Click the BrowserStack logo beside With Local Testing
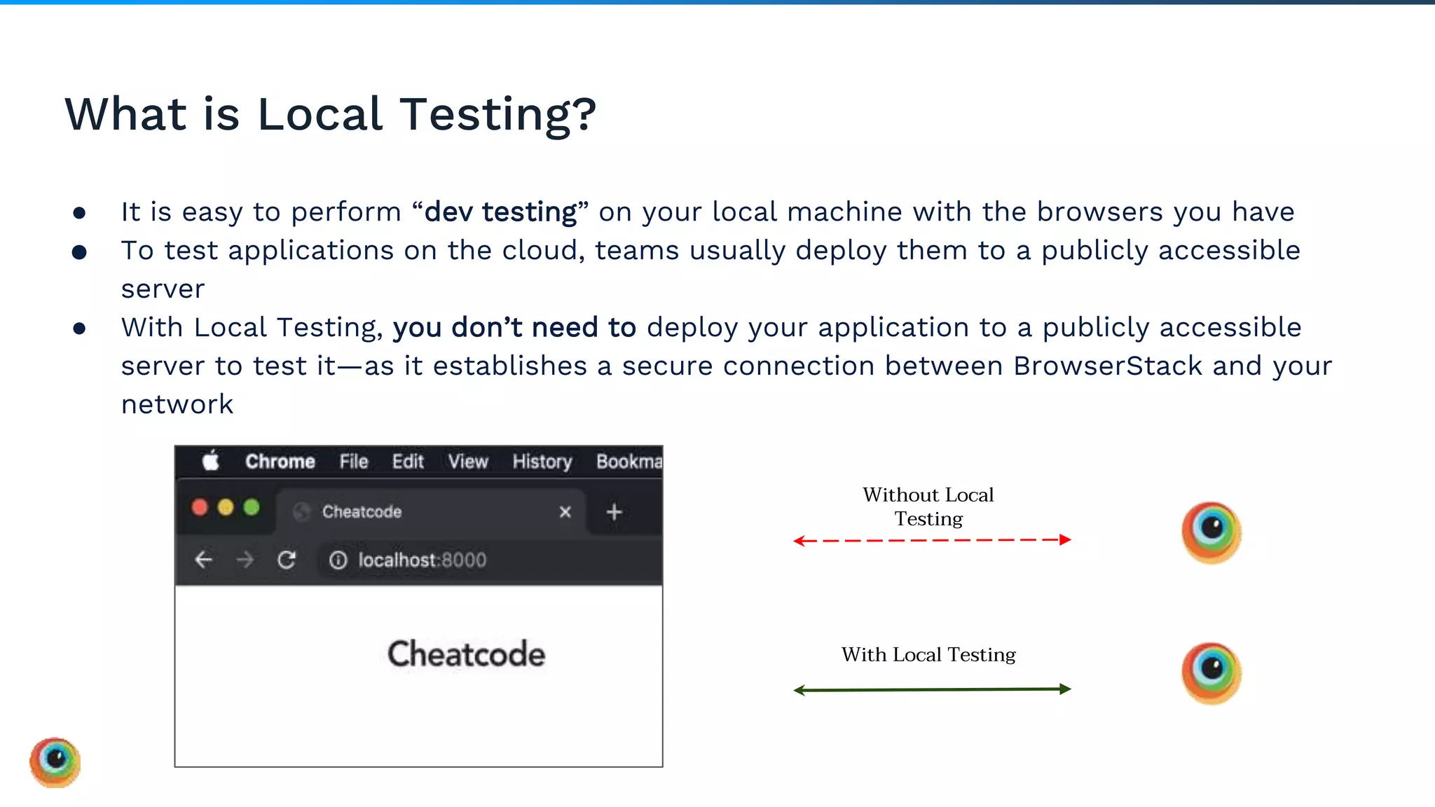The width and height of the screenshot is (1435, 807). tap(1211, 673)
